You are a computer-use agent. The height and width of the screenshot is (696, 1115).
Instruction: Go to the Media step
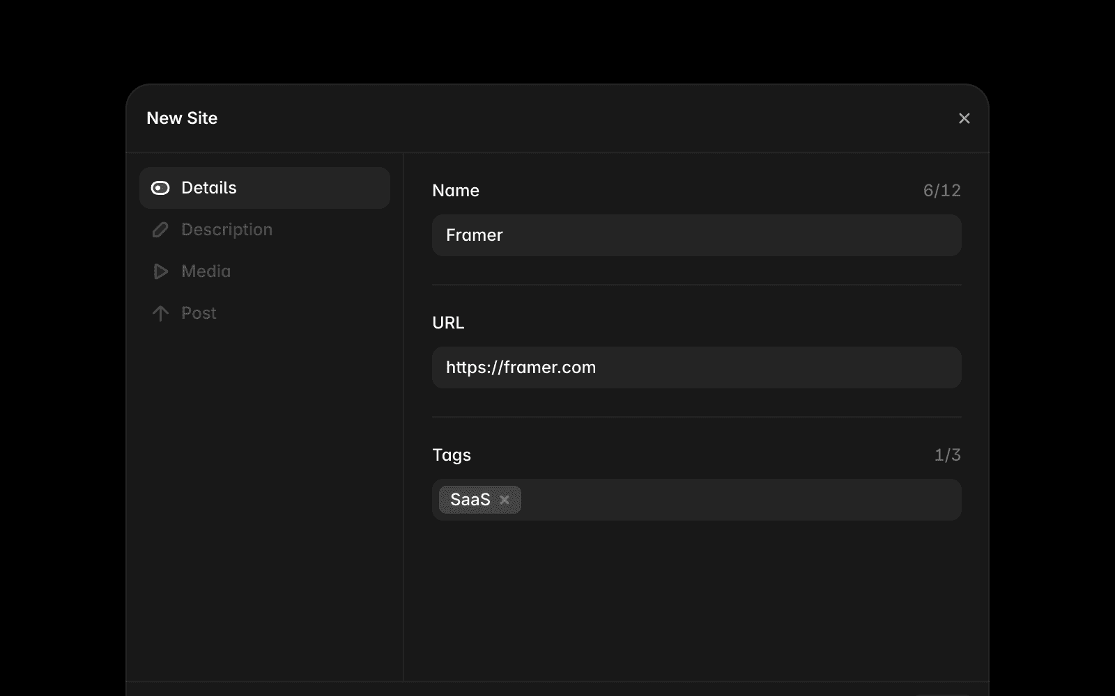point(265,271)
